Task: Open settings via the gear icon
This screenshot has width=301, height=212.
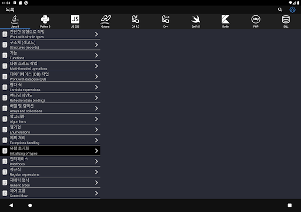Action: [292, 9]
